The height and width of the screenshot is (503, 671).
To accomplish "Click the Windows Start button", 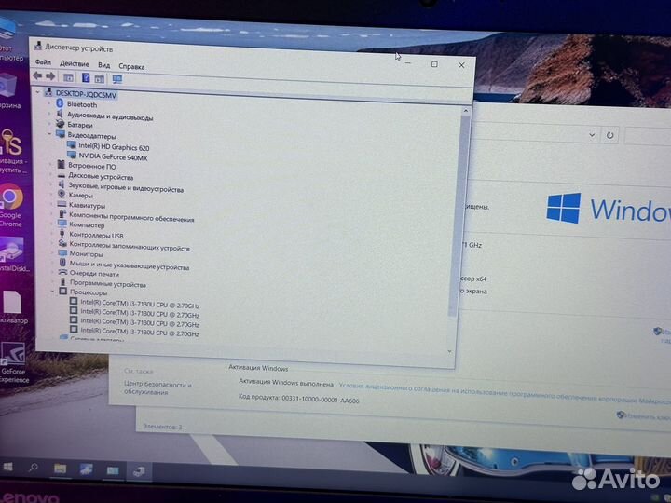I will pos(7,467).
